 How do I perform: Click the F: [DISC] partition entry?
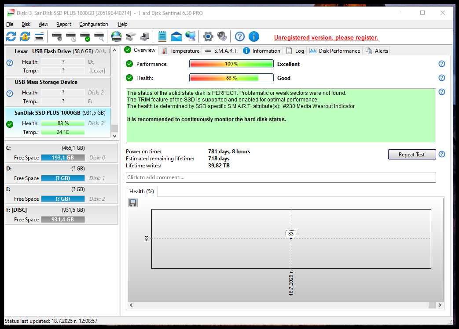pos(62,215)
